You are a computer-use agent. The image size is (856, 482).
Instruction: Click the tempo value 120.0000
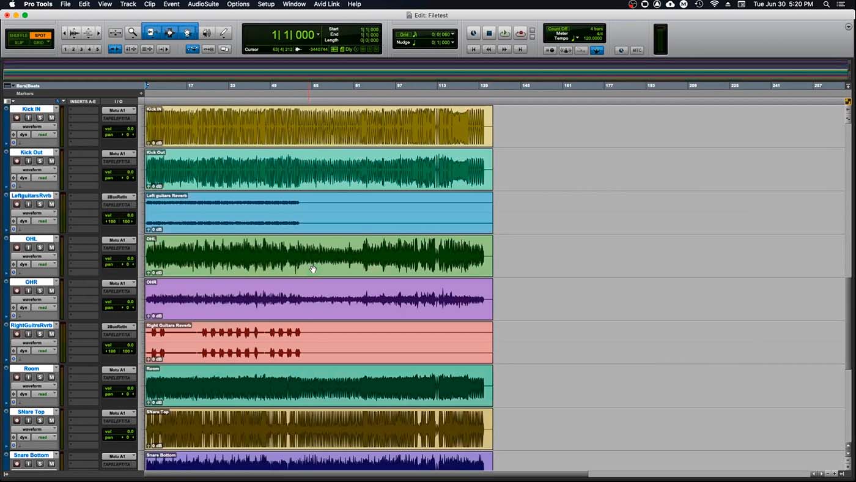(592, 38)
